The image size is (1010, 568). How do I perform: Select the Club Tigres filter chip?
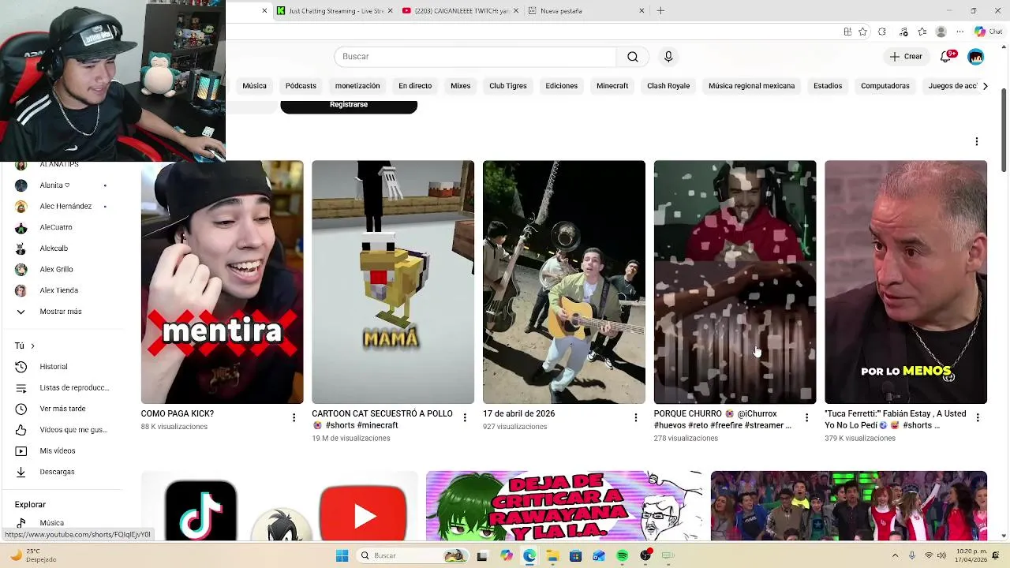pos(508,86)
